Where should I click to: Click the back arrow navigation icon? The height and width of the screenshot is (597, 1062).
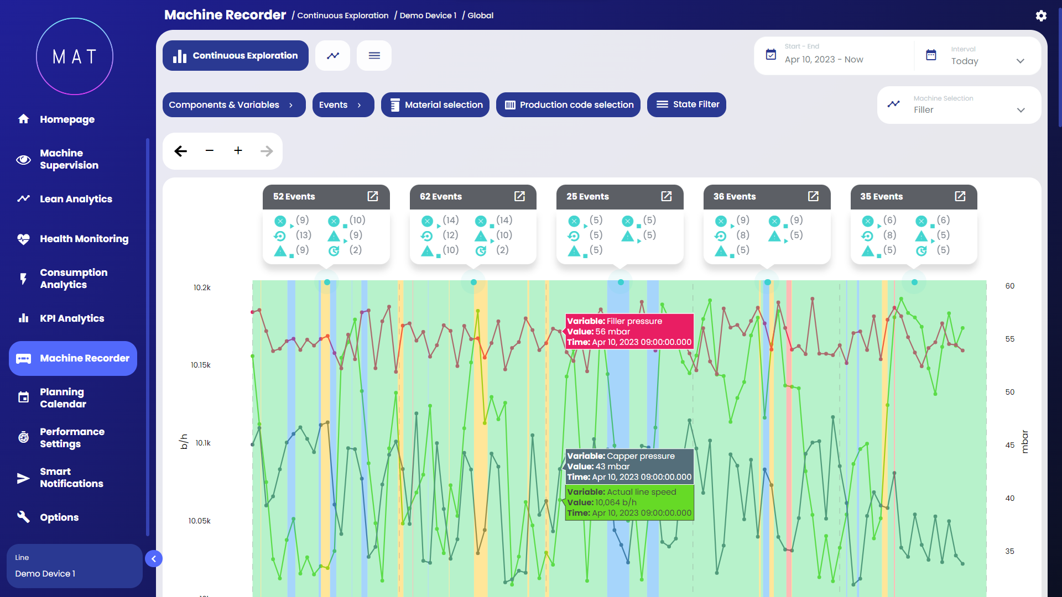[181, 151]
